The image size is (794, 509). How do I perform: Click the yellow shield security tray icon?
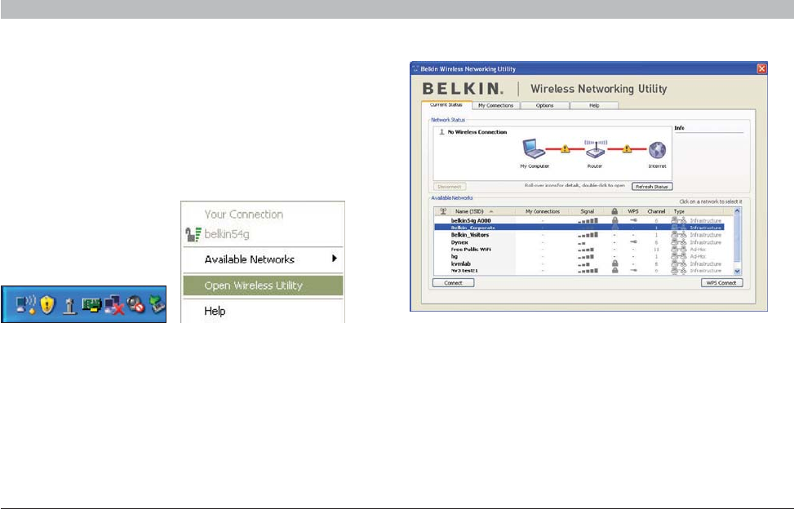(47, 304)
